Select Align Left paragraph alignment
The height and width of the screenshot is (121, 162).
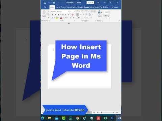[78, 14]
